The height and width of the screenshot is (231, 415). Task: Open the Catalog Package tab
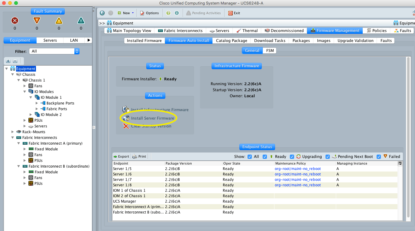231,40
